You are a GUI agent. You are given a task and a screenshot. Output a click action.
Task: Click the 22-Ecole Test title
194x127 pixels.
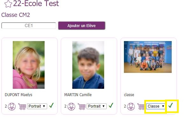36,3
